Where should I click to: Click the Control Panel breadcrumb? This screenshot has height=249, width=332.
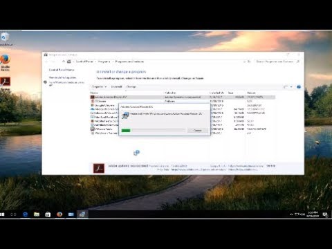[84, 62]
